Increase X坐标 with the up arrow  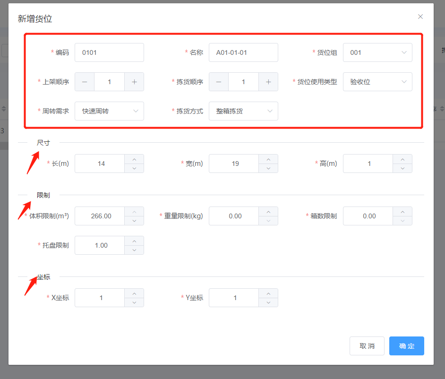click(134, 293)
